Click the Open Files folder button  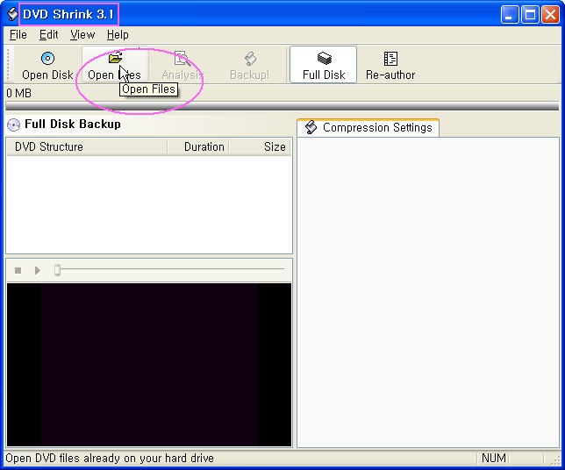[115, 65]
